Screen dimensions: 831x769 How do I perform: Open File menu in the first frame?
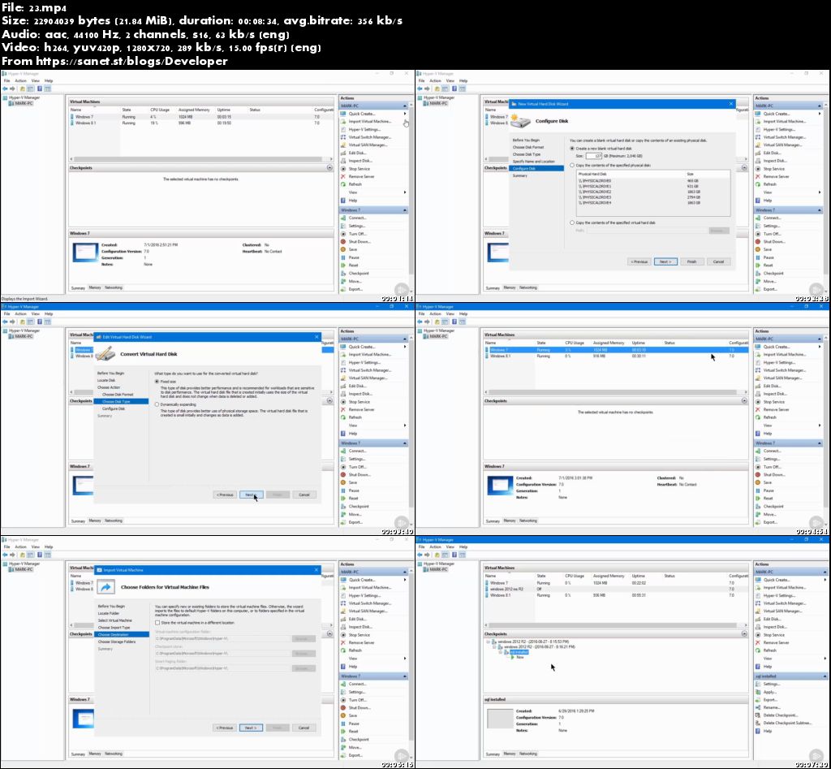point(6,80)
